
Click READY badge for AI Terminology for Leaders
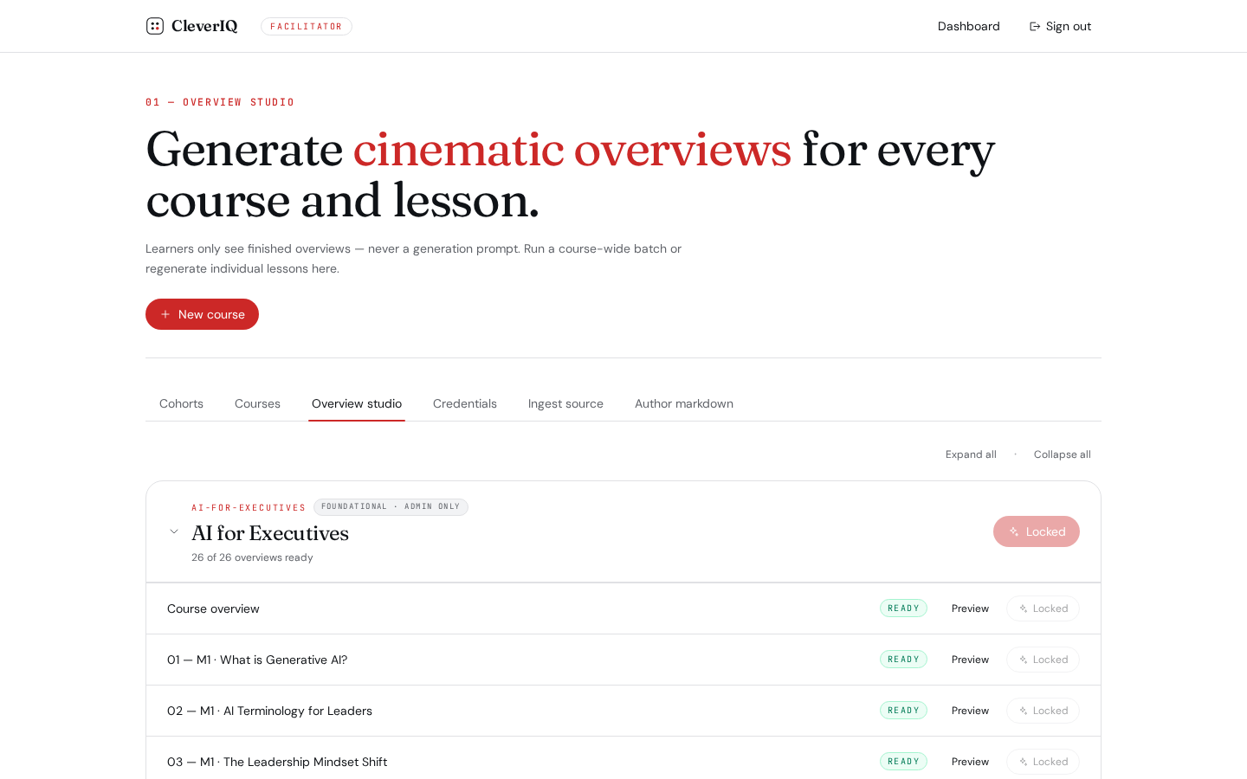pyautogui.click(x=903, y=711)
